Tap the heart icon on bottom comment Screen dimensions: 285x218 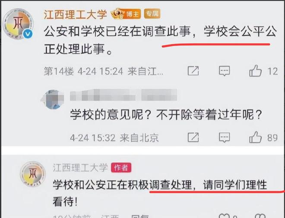[x=224, y=216]
